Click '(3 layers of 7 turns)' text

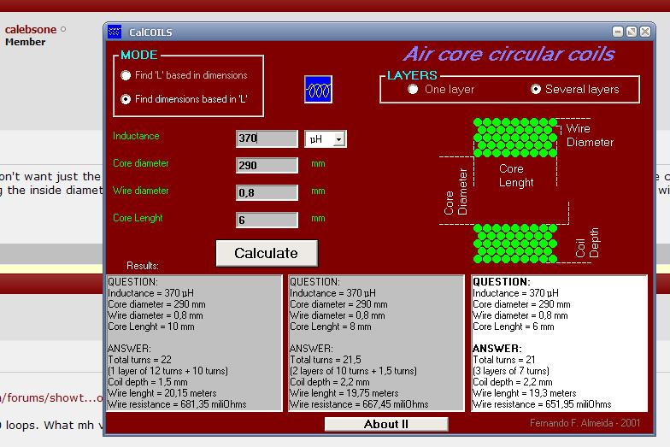tap(511, 371)
